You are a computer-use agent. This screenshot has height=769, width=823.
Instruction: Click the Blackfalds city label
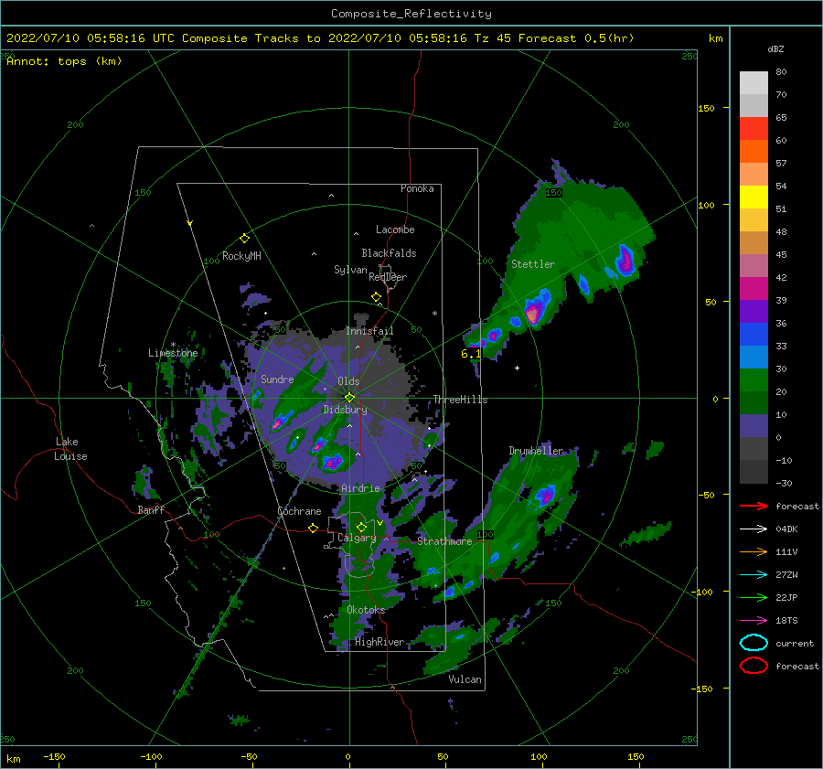click(389, 253)
